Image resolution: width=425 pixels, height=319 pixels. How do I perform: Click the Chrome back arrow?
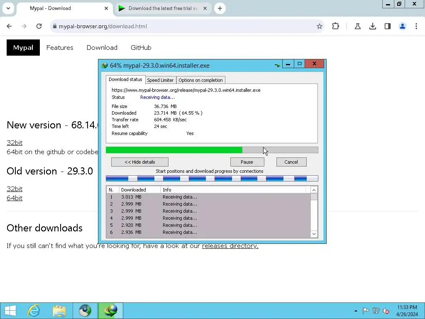tap(9, 26)
